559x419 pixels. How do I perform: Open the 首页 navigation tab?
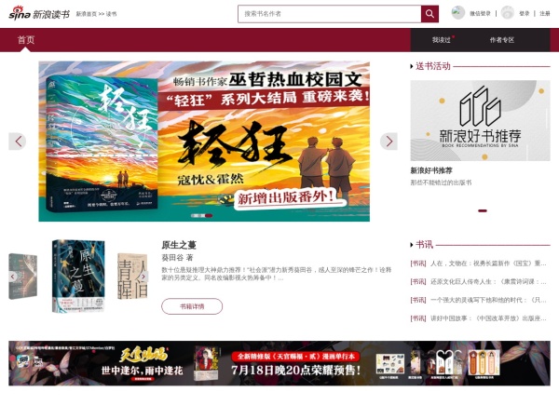click(x=26, y=40)
